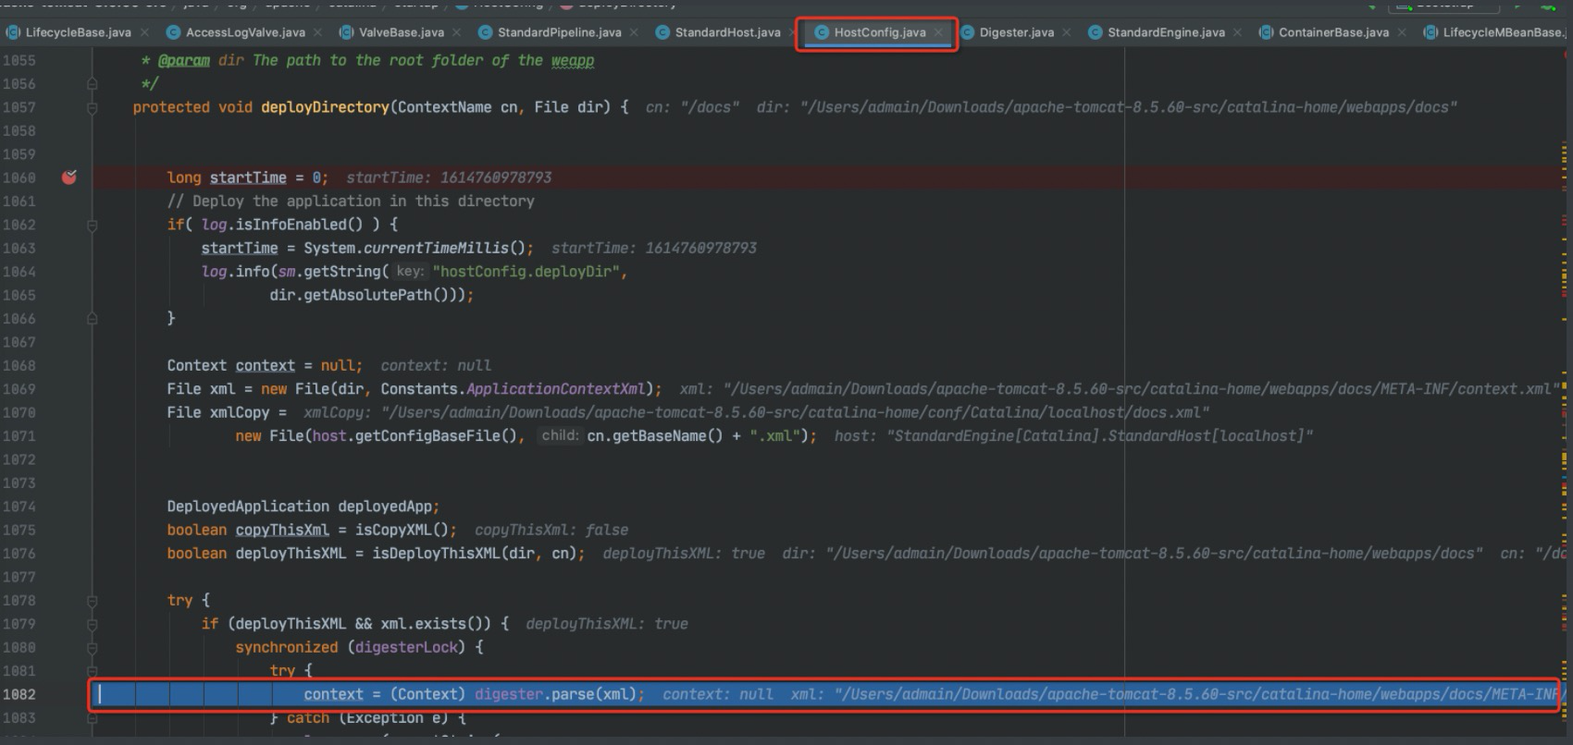This screenshot has height=745, width=1573.
Task: Click currentTimeMillis() on line 1063
Action: coord(444,248)
